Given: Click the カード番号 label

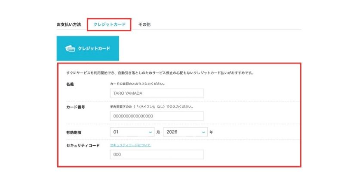Looking at the screenshot, I should [76, 107].
